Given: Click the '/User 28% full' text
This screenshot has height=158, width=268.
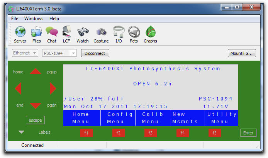Looking at the screenshot, I should [94, 99].
